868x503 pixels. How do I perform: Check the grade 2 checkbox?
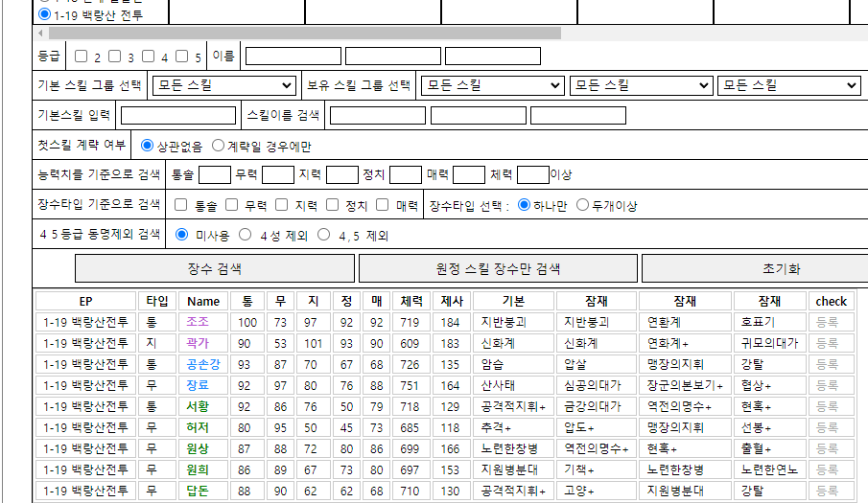click(x=82, y=56)
